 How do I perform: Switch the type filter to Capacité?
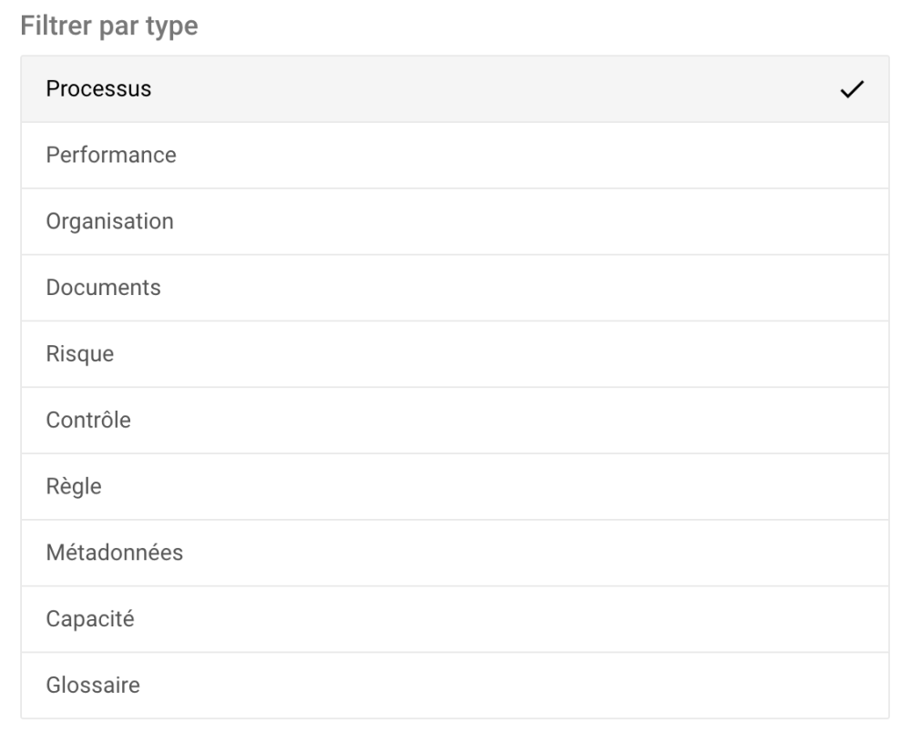tap(90, 619)
